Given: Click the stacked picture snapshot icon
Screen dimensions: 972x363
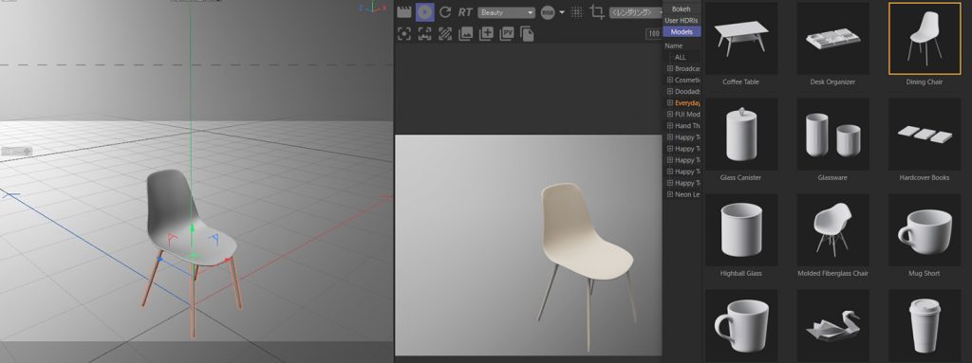Looking at the screenshot, I should pos(465,34).
